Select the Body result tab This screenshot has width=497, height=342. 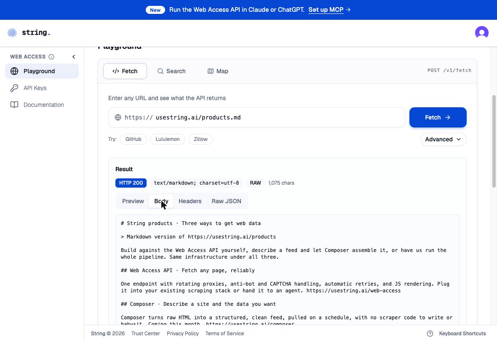coord(161,201)
